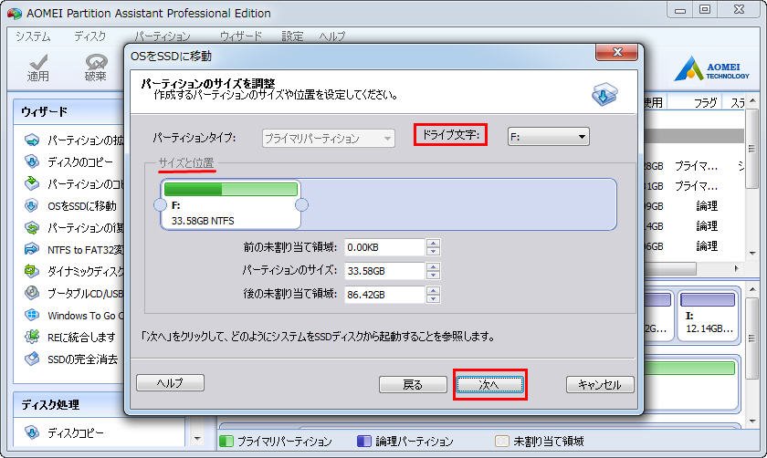Image resolution: width=767 pixels, height=458 pixels.
Task: Click the OSをSSDに移動 sidebar icon
Action: (x=32, y=205)
